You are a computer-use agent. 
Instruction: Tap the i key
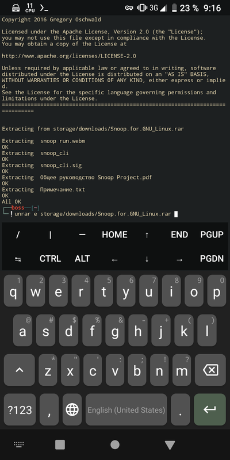pos(171,291)
